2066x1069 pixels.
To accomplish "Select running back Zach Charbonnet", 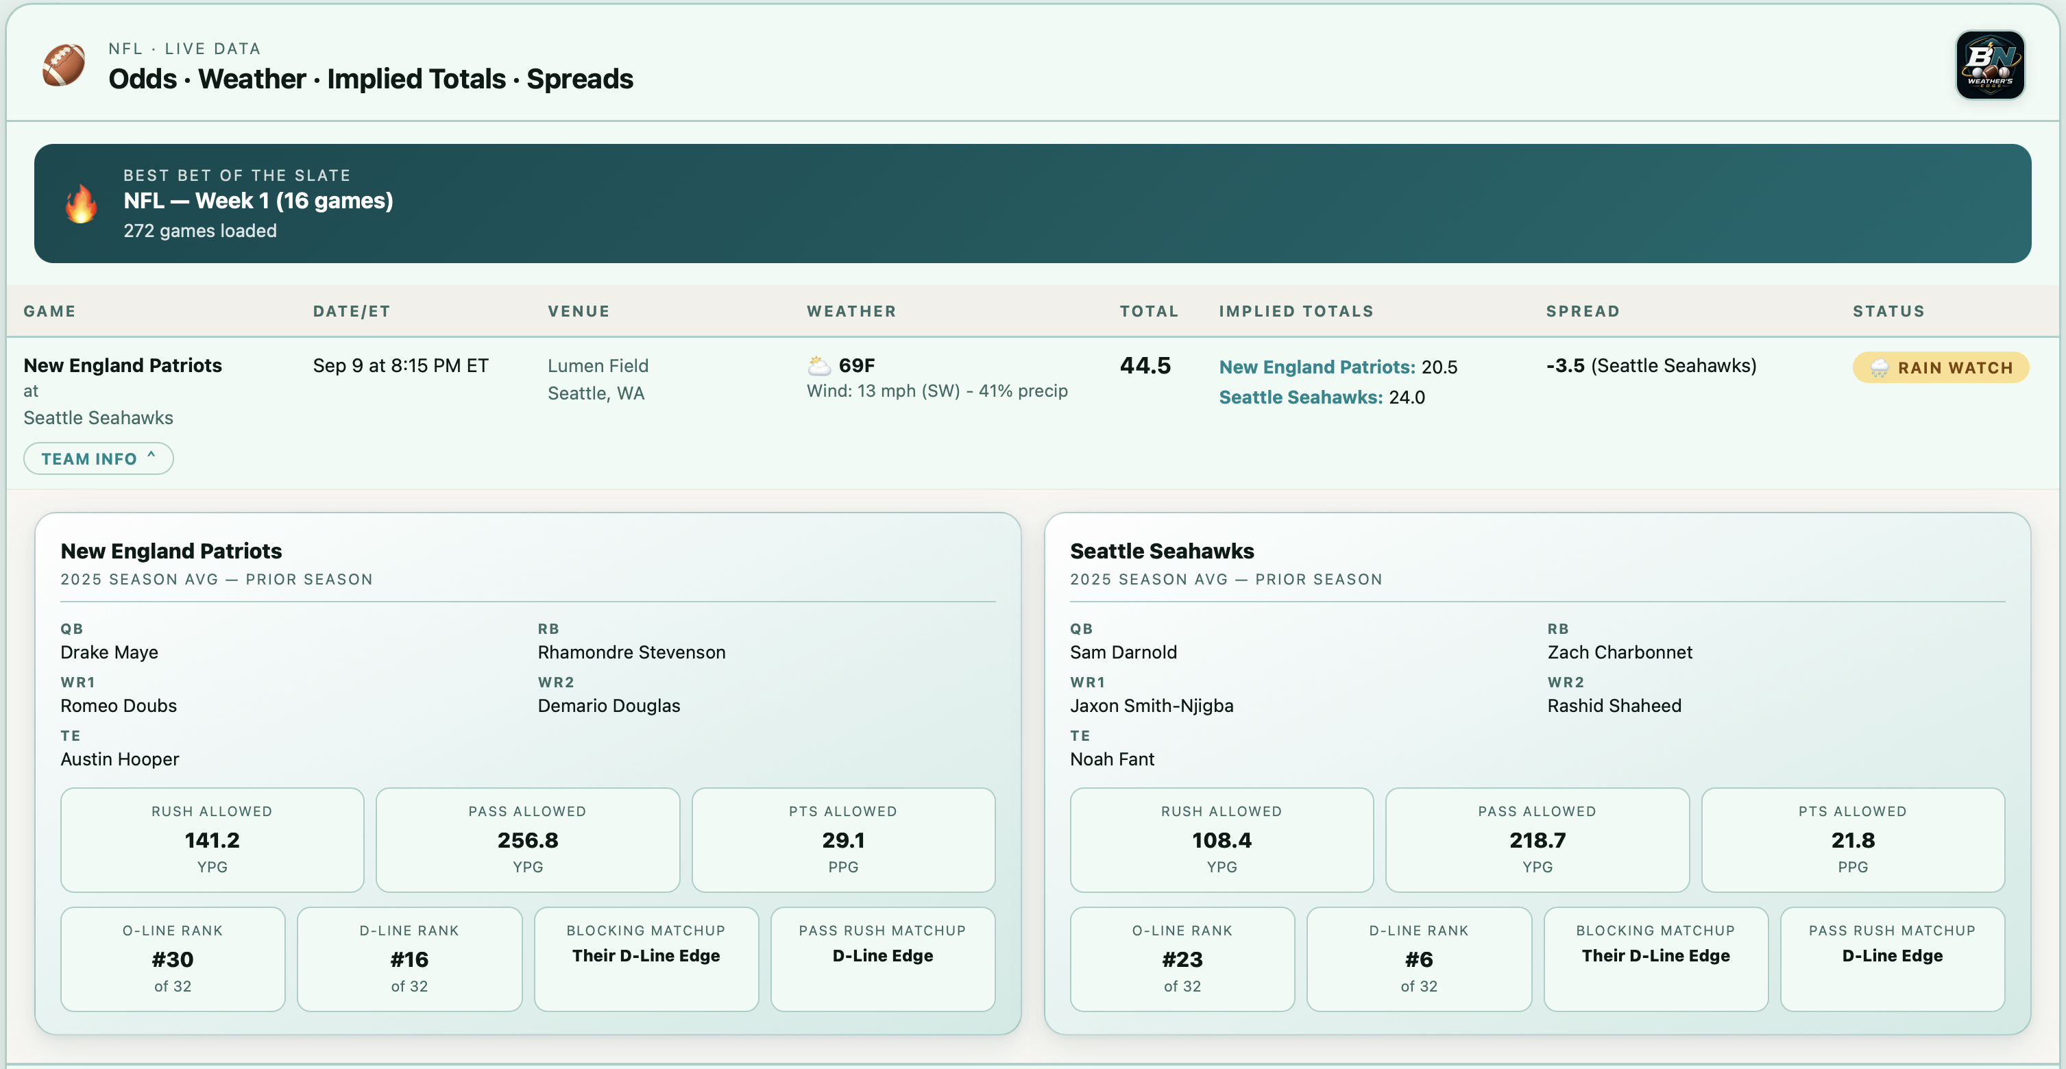I will (1619, 652).
